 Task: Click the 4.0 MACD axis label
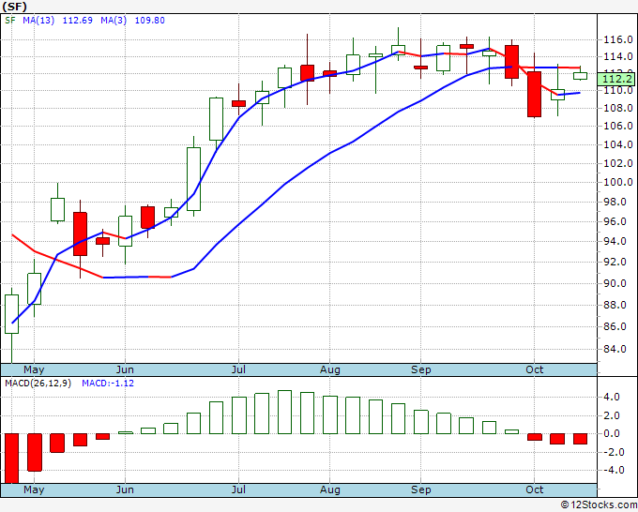coord(612,397)
